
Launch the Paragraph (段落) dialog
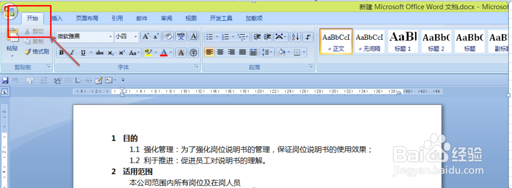click(x=311, y=66)
